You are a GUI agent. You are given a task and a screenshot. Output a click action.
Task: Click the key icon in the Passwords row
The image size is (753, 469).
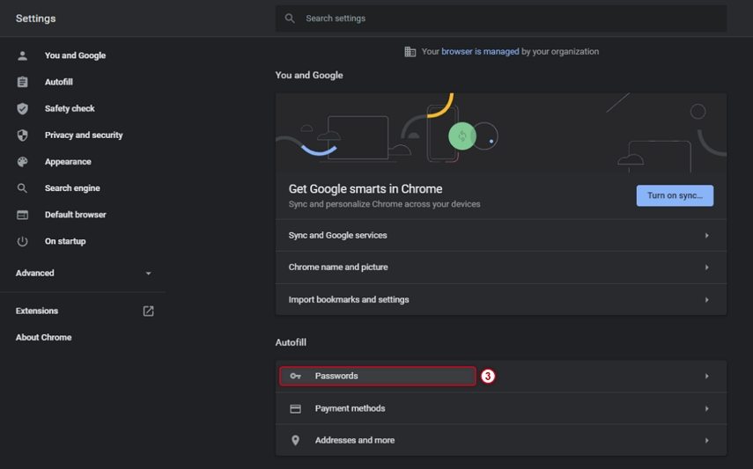tap(295, 376)
